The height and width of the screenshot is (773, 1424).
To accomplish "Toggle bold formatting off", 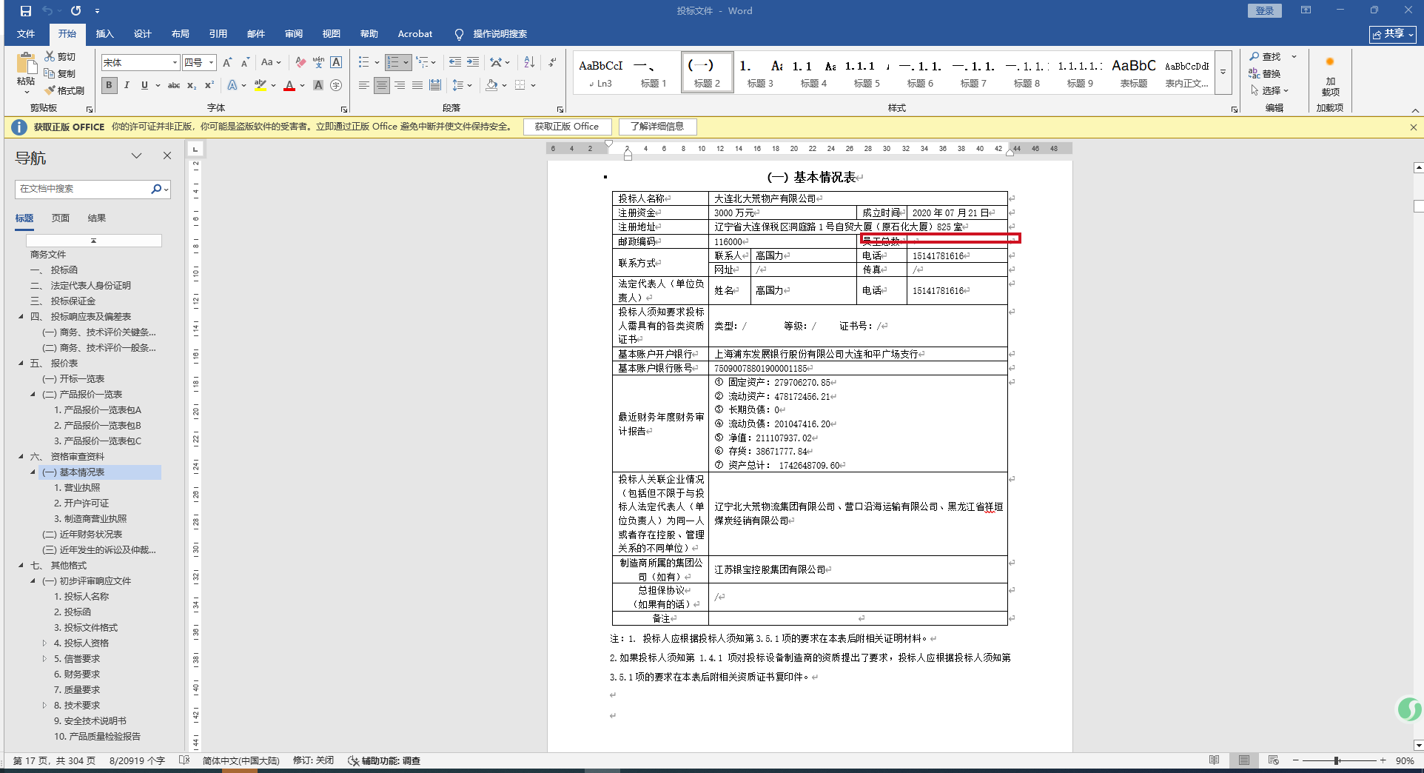I will [x=110, y=86].
